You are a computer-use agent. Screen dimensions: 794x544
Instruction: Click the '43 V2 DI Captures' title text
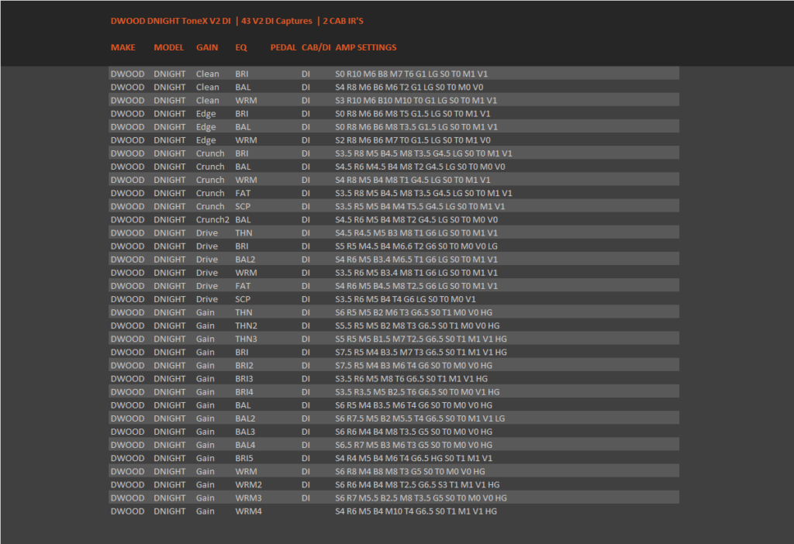pos(277,21)
